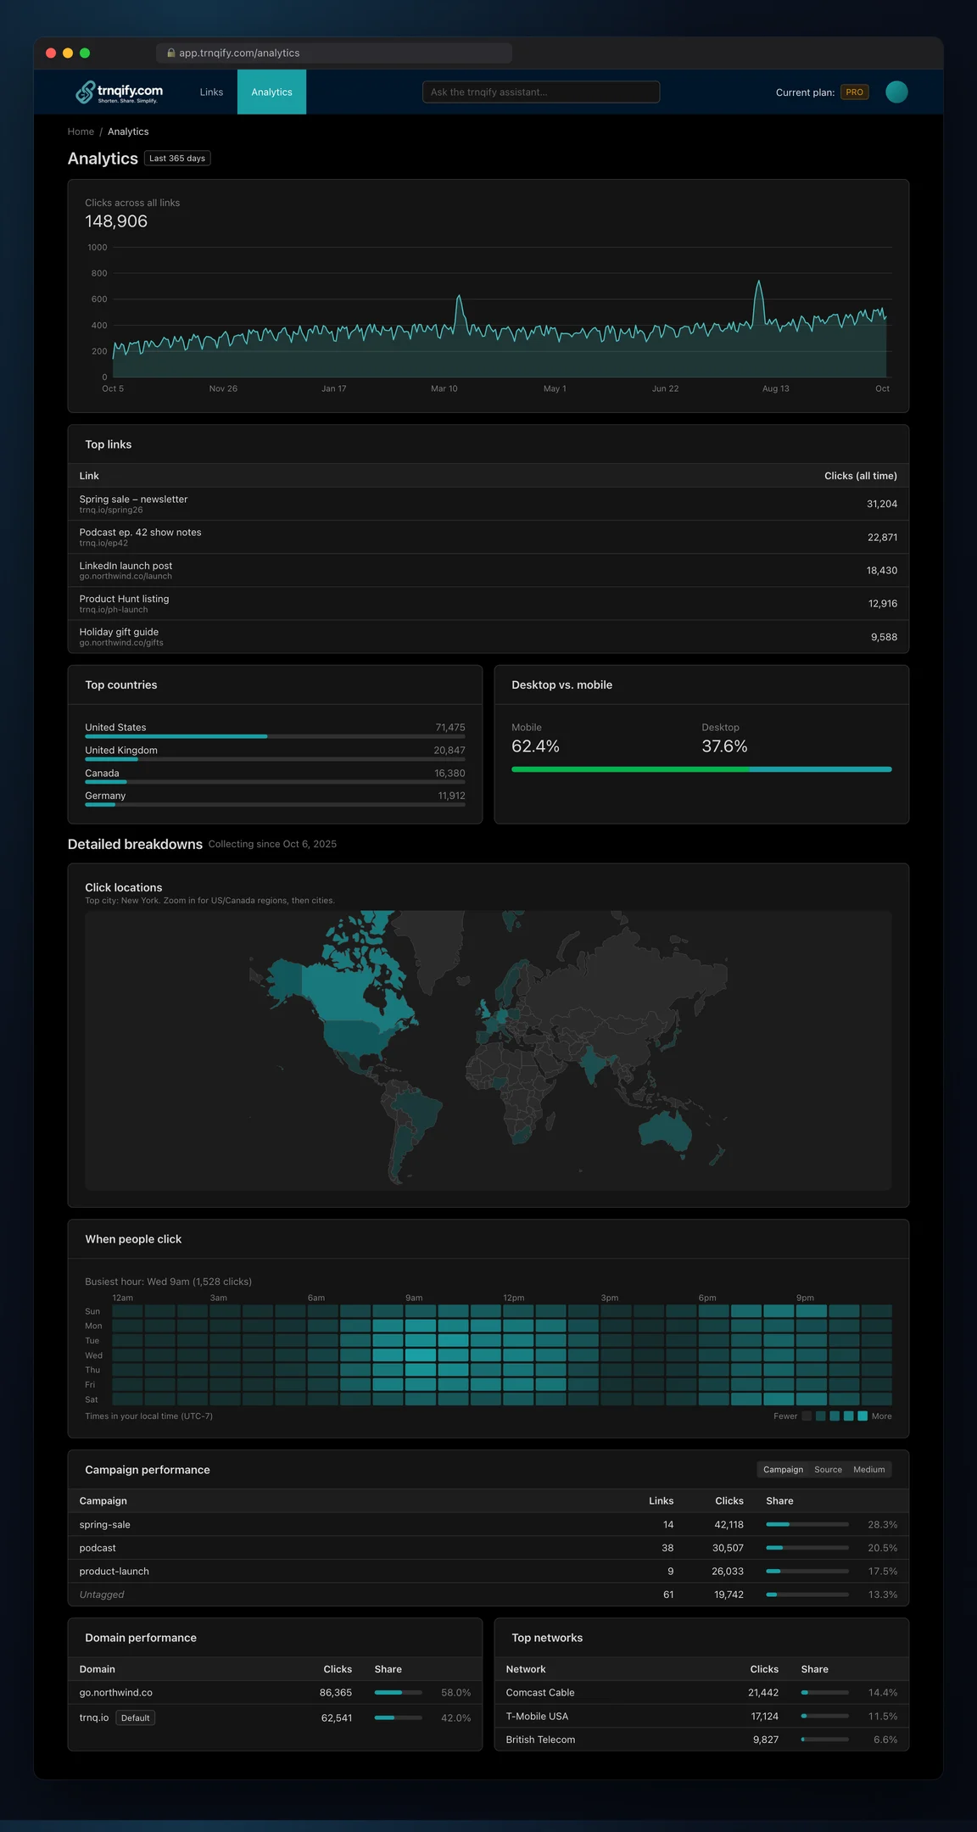Click the PRO plan badge

854,92
